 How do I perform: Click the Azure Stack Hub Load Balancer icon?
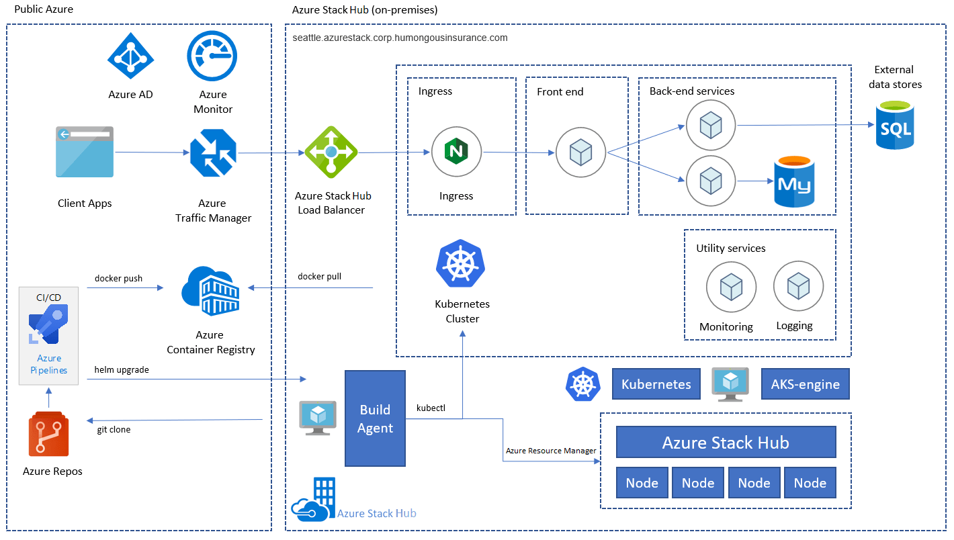[333, 152]
